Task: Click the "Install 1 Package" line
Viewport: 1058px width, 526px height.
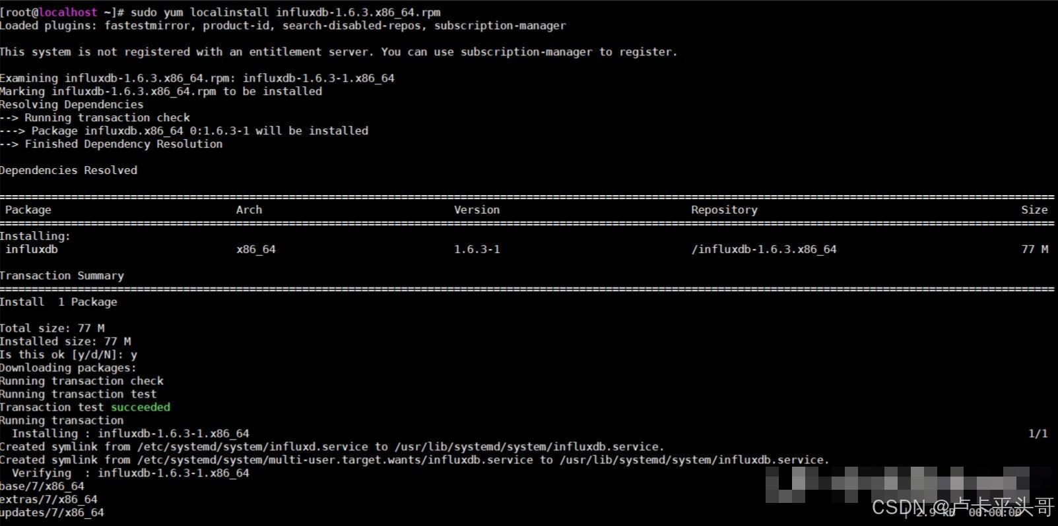Action: [59, 302]
